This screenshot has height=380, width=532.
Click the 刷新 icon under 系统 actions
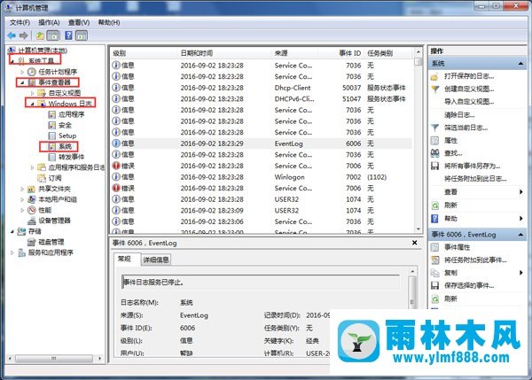pos(435,206)
